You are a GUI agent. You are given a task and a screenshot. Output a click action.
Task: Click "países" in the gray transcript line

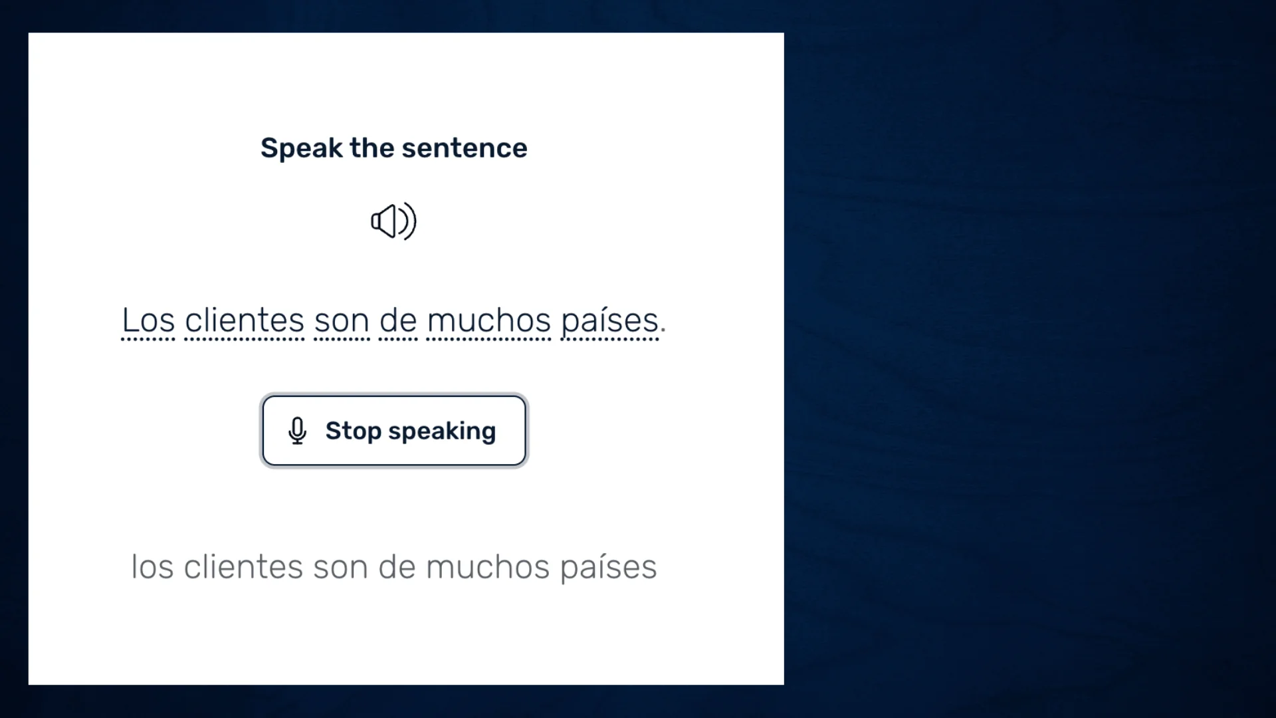(608, 567)
